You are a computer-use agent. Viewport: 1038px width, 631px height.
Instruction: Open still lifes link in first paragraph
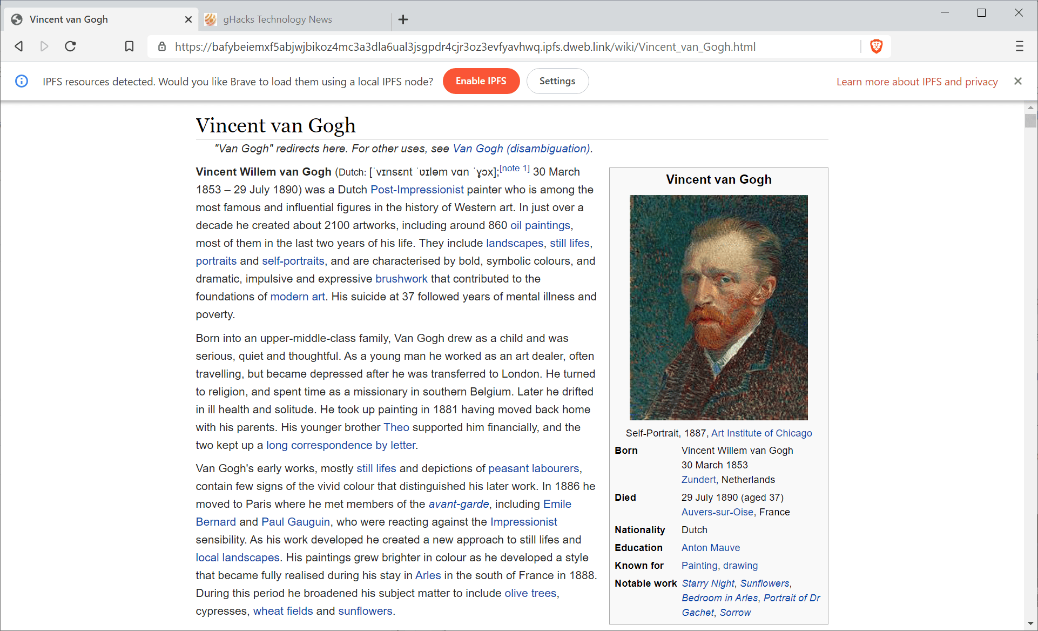click(570, 243)
